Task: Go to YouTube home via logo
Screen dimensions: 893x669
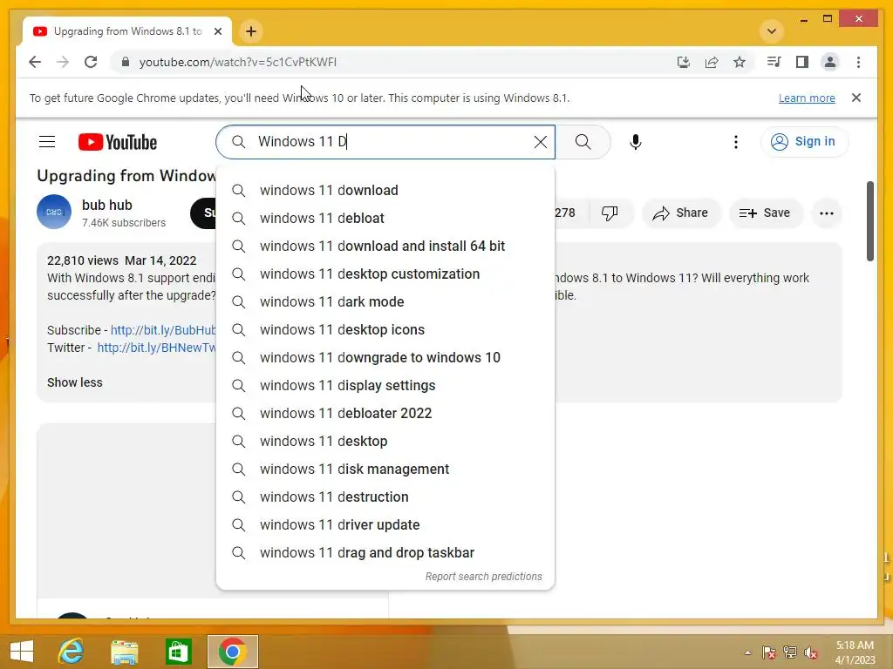Action: (x=118, y=142)
